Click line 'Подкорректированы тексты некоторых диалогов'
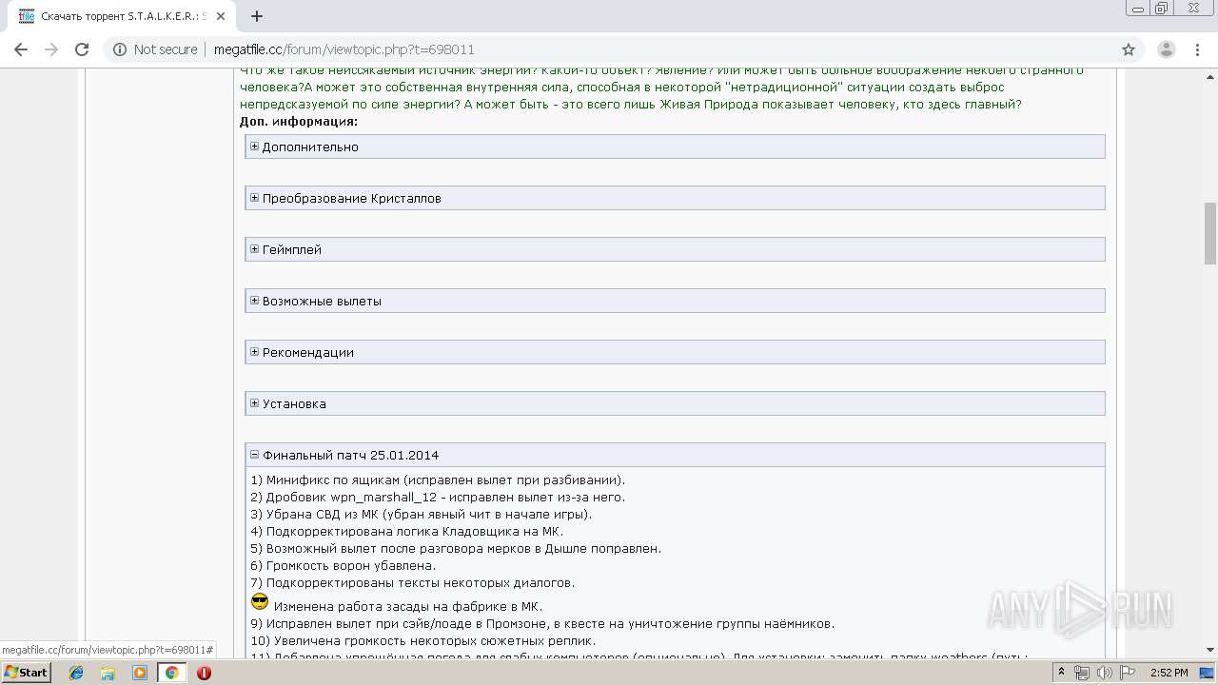 pyautogui.click(x=413, y=582)
